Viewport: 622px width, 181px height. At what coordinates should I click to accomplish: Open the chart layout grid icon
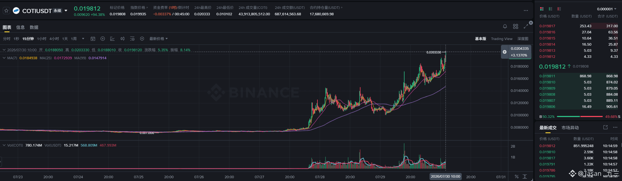click(515, 26)
